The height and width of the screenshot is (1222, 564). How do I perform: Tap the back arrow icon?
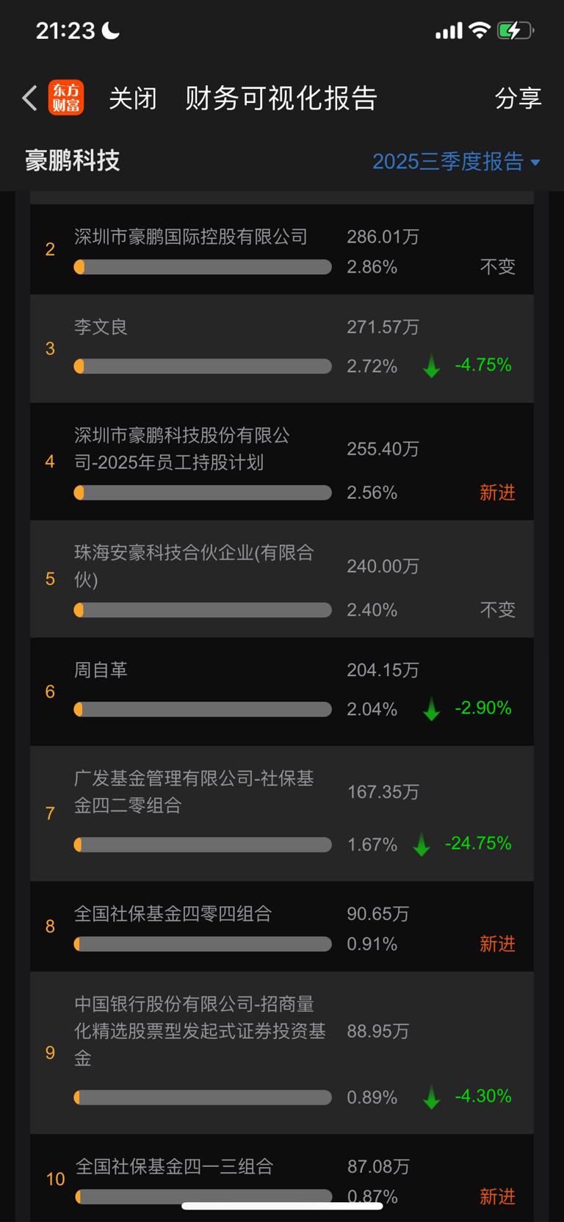[29, 98]
